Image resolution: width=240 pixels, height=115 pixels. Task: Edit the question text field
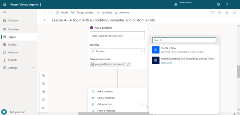coord(117,36)
